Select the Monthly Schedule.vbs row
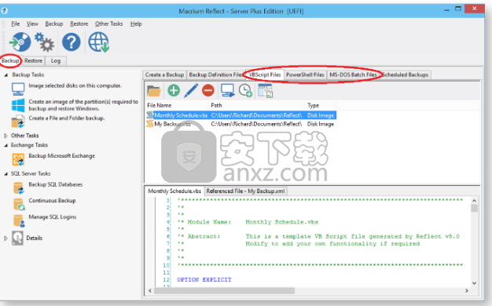This screenshot has width=492, height=306. coord(240,115)
